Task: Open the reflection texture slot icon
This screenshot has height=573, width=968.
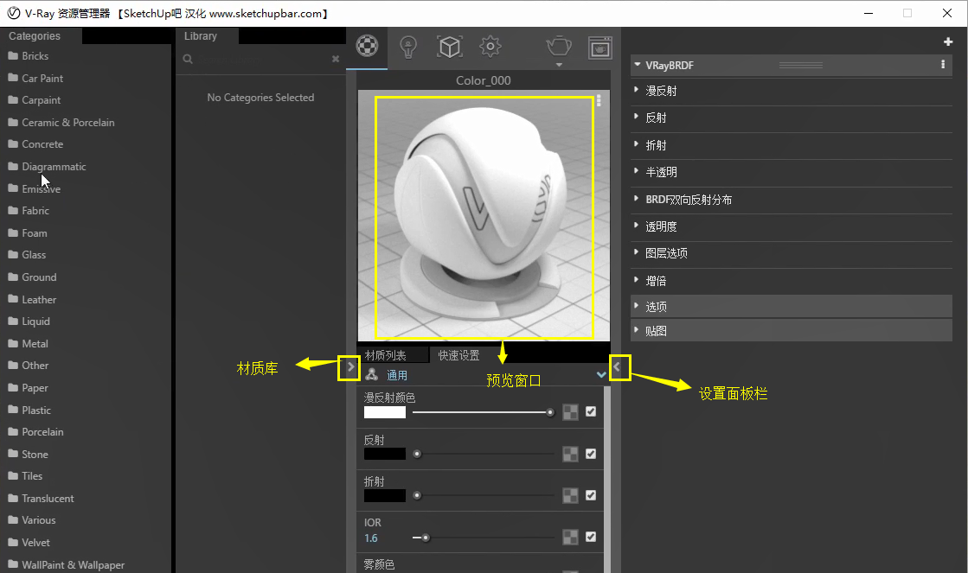Action: click(570, 453)
